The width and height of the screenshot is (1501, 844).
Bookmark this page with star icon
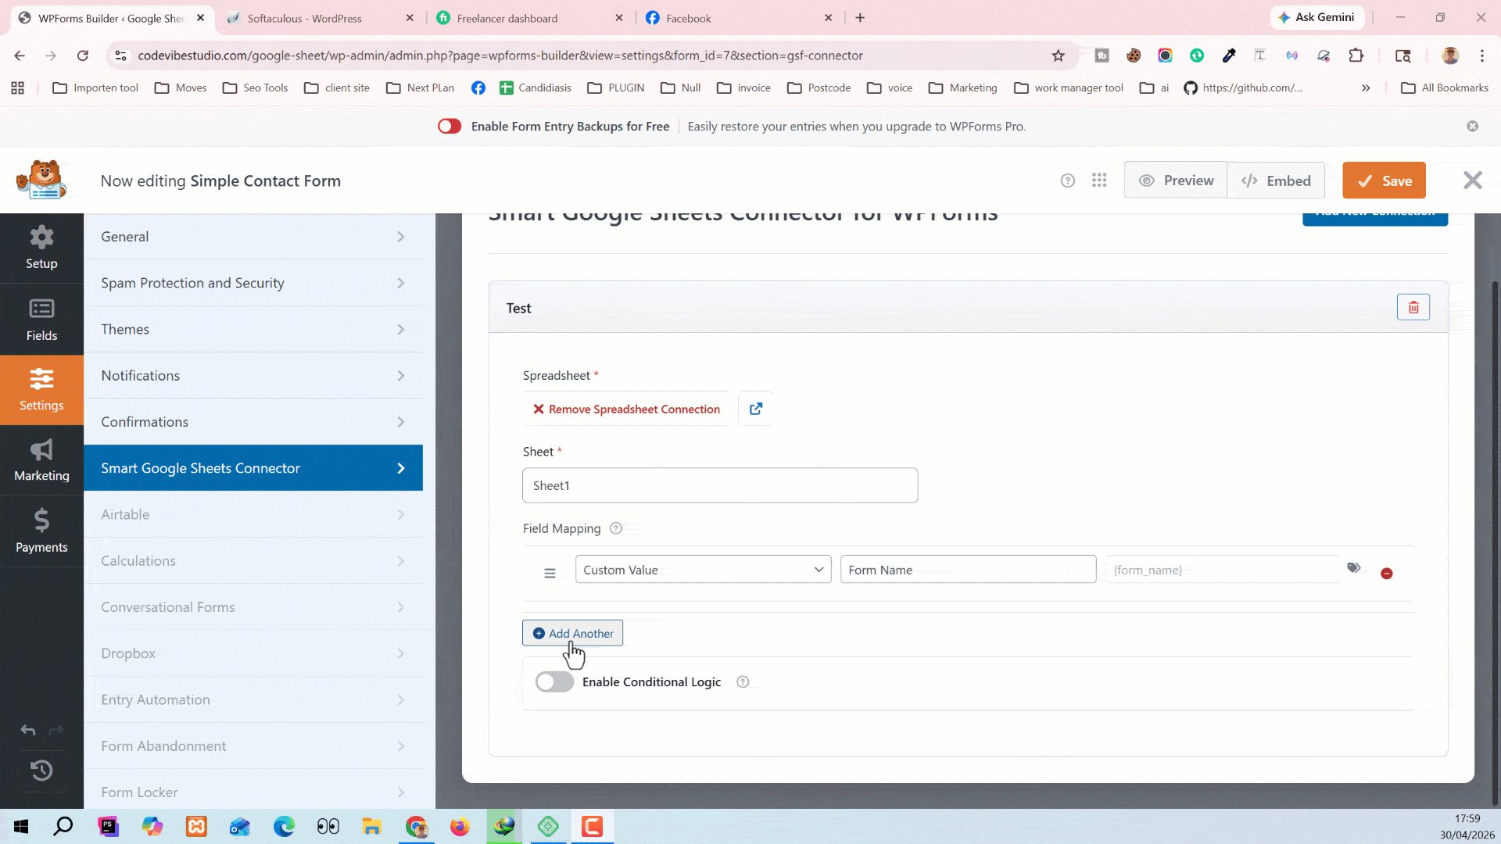[1059, 55]
